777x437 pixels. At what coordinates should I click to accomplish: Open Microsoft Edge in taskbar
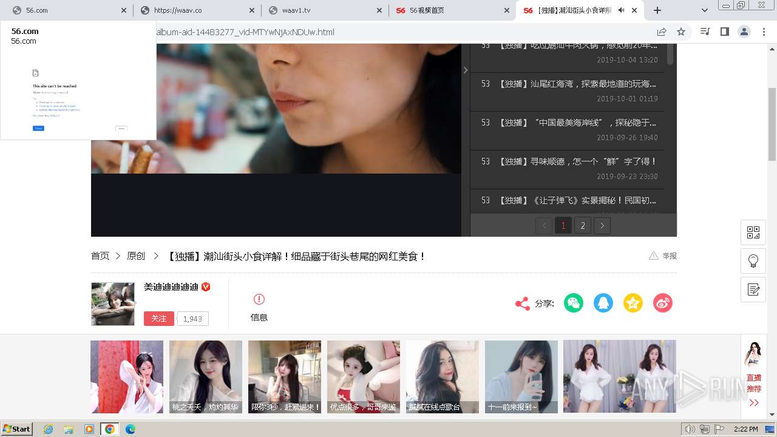[130, 429]
